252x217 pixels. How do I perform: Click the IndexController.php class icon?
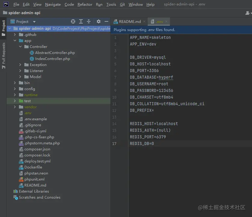(32, 59)
